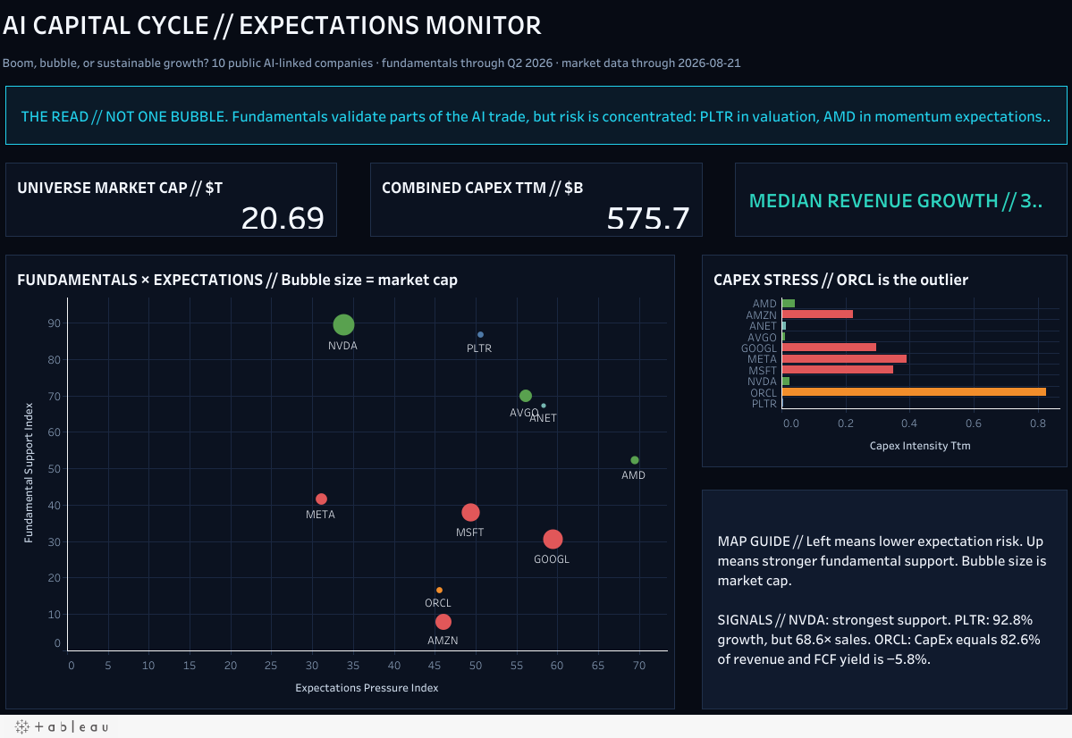Click the MAP GUIDE explanation text

click(x=882, y=561)
